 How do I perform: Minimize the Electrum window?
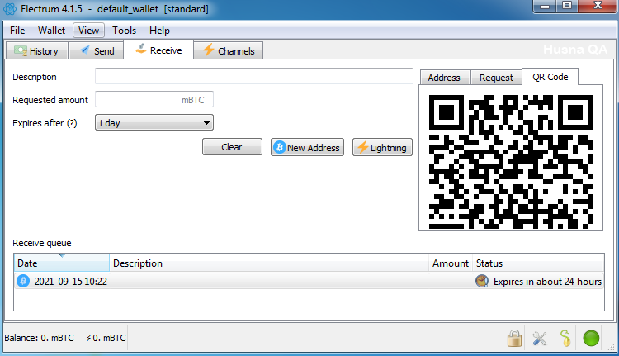(x=545, y=7)
